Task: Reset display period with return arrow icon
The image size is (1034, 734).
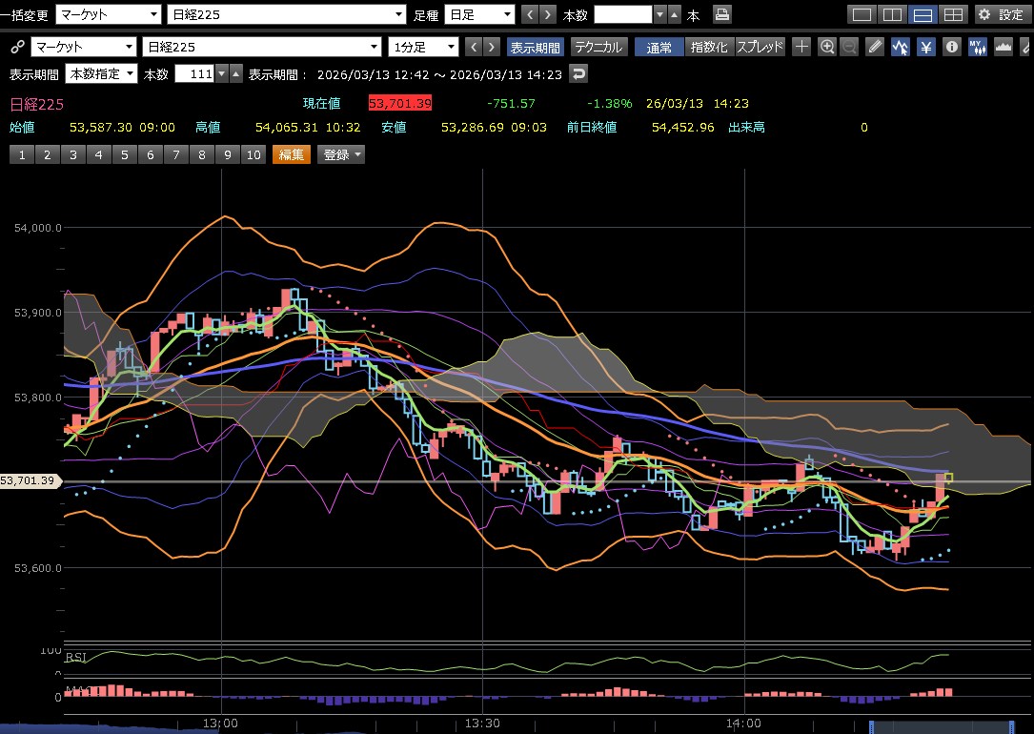Action: pos(578,73)
